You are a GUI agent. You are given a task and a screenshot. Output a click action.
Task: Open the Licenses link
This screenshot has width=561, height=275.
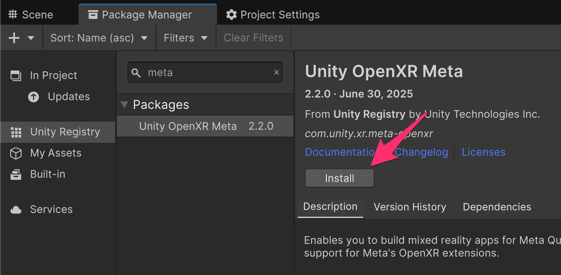tap(483, 152)
